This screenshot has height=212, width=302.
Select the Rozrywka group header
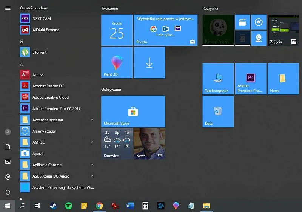(210, 8)
